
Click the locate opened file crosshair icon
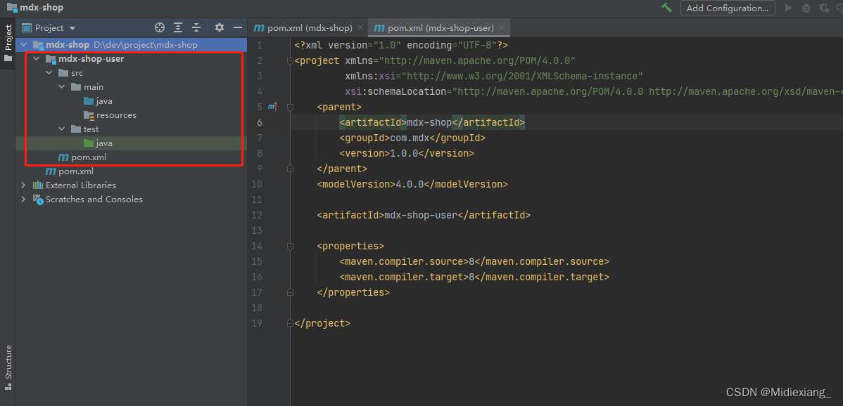point(160,27)
